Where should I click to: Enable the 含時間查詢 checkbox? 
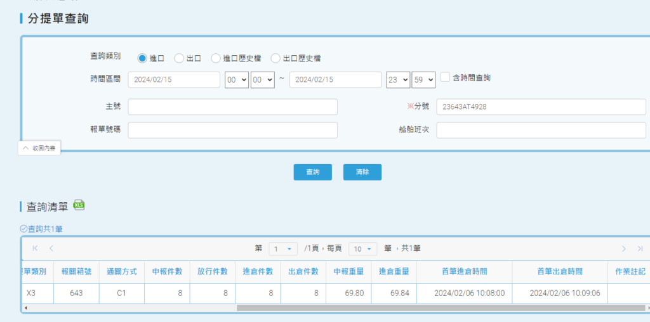[446, 77]
